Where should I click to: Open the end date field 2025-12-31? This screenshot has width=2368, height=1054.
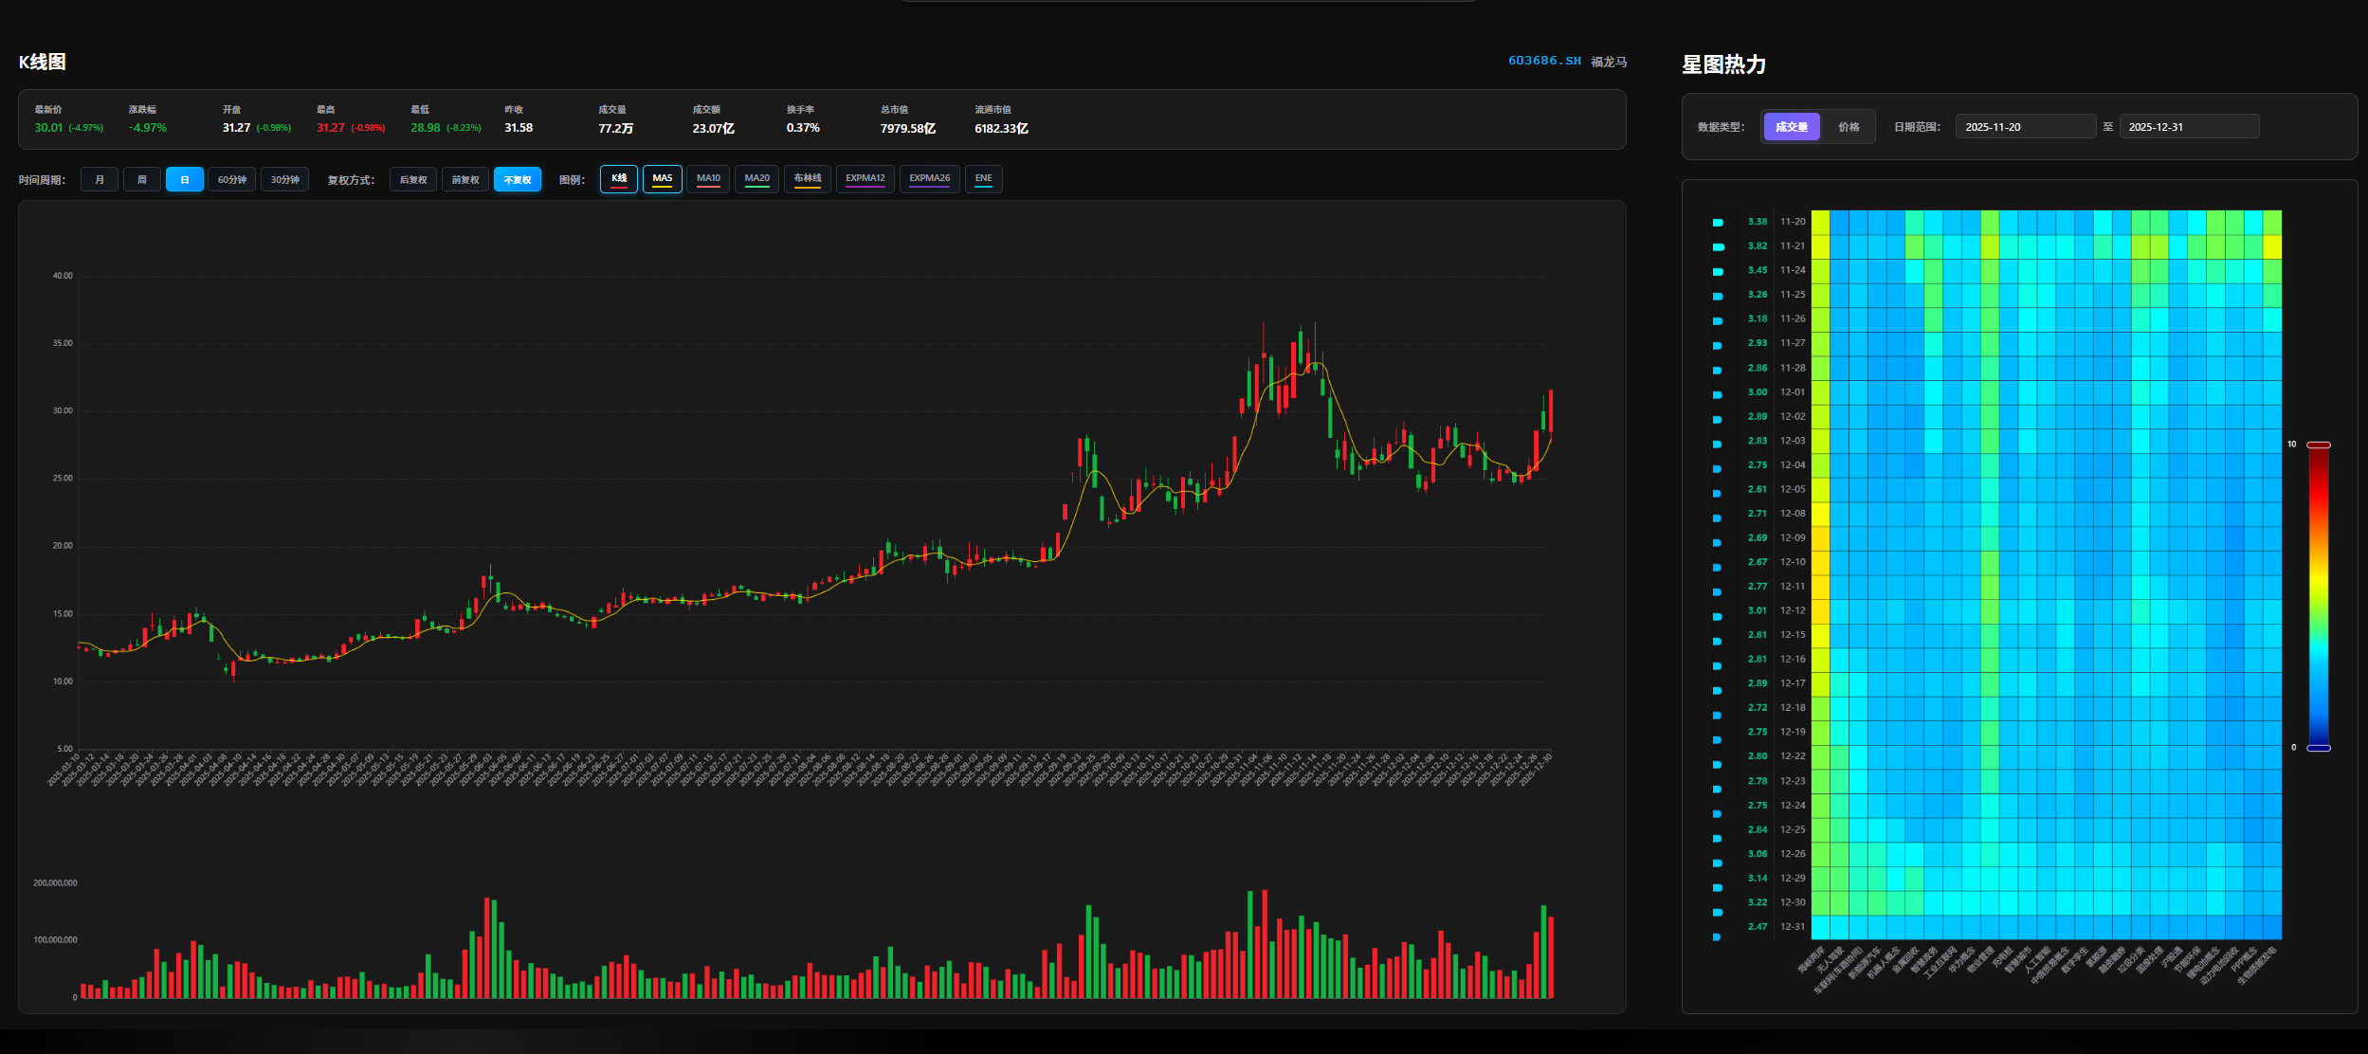[2188, 127]
